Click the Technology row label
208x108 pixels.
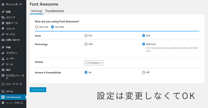click(x=41, y=44)
